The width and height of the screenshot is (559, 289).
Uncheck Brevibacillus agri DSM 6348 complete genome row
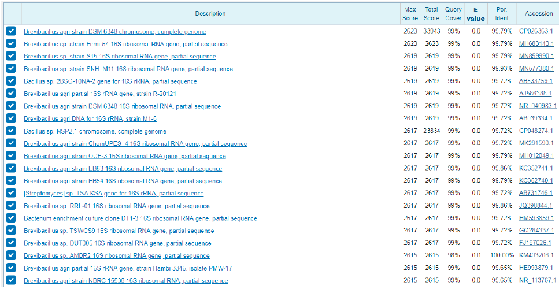pos(11,32)
